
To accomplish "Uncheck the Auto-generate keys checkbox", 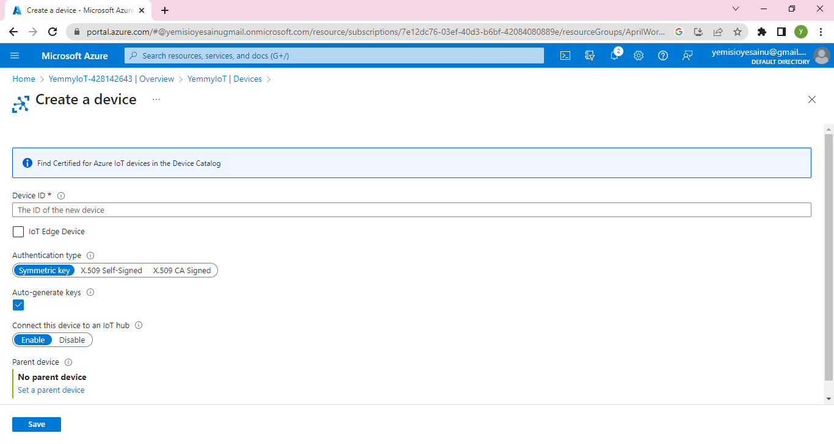I will click(x=18, y=305).
